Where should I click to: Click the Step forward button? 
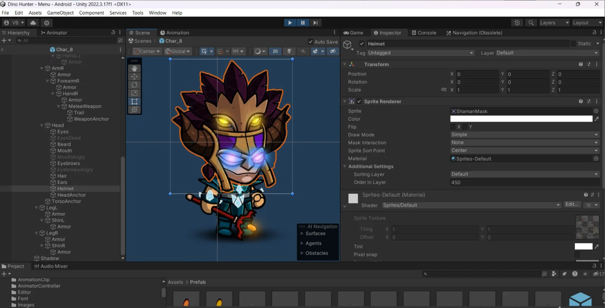pos(315,23)
